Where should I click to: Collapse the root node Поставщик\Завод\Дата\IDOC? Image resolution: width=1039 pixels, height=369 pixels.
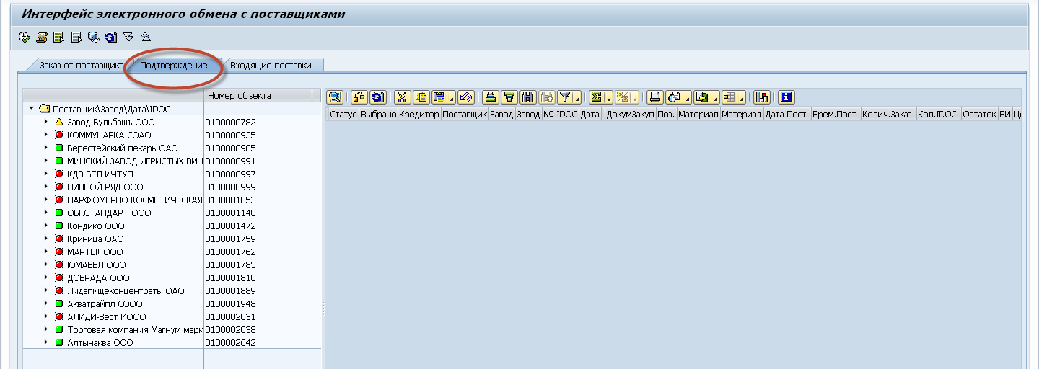[x=32, y=109]
